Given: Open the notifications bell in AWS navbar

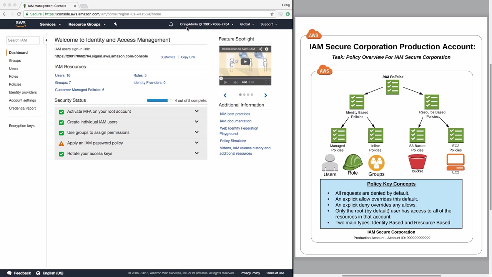Looking at the screenshot, I should pyautogui.click(x=171, y=24).
